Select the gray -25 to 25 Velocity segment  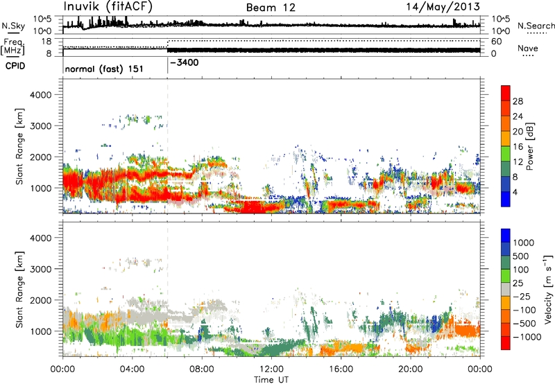(x=506, y=289)
